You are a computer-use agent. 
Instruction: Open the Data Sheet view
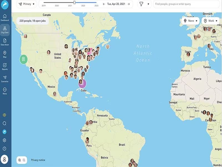coord(5,42)
